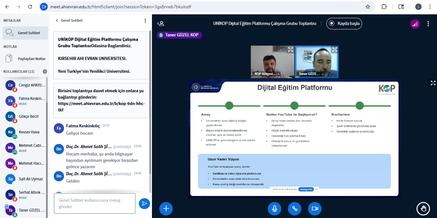This screenshot has width=437, height=218.
Task: Select user Gökçe Becit in list
Action: coord(29,117)
